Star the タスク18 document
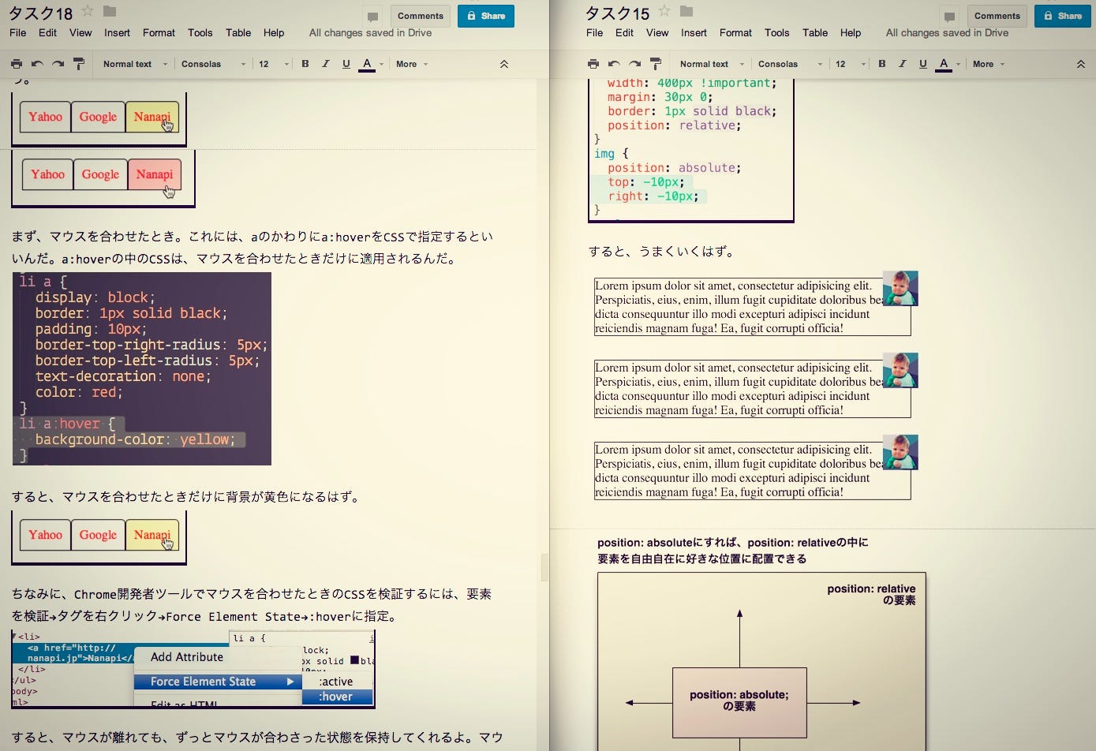 88,11
